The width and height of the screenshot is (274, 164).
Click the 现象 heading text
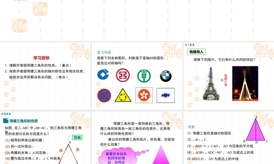coord(191,127)
